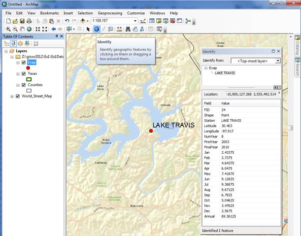This screenshot has height=236, width=301.
Task: Open the Catalog side tab
Action: point(298,45)
